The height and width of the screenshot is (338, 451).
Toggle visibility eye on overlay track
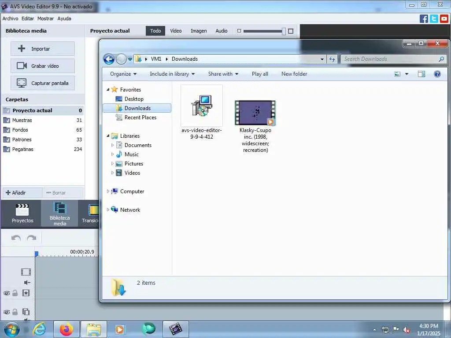click(x=7, y=312)
